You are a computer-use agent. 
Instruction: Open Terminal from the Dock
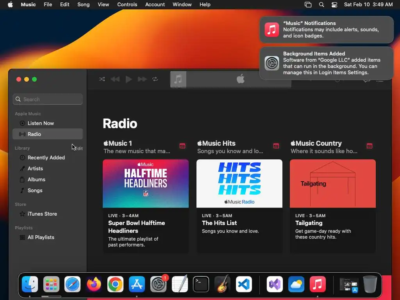[x=201, y=284]
